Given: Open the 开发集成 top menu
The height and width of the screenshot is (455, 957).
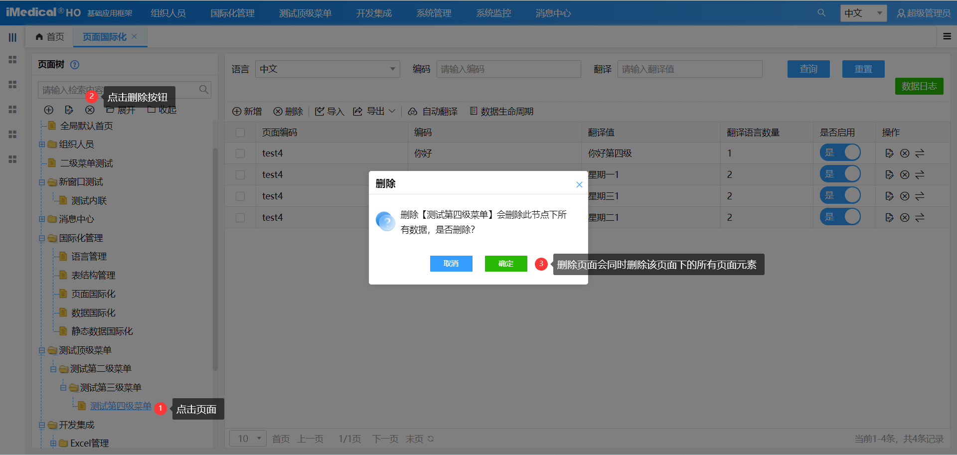Looking at the screenshot, I should (x=374, y=13).
